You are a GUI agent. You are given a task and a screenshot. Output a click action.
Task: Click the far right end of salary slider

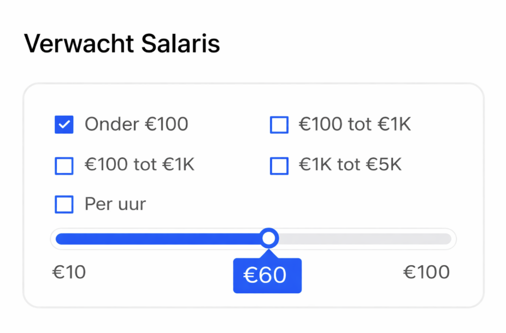tap(448, 239)
